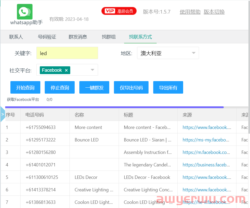This screenshot has width=250, height=208.
Task: Click the 仅导出号码 button
Action: pos(131,87)
